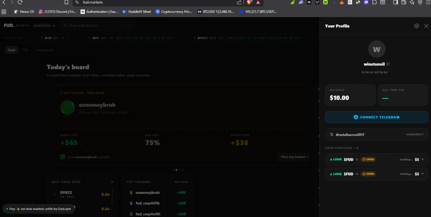Bookmark this page icon in toolbar

(66, 2)
